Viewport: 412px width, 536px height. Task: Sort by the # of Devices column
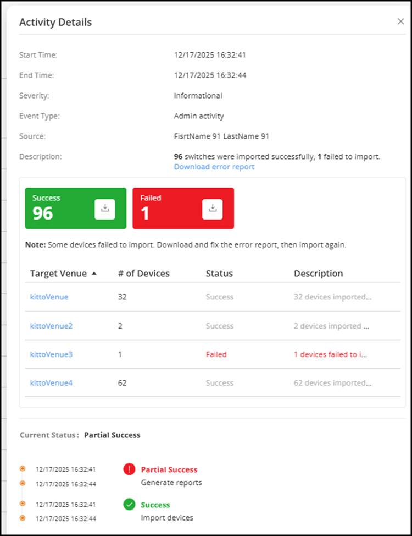click(143, 274)
